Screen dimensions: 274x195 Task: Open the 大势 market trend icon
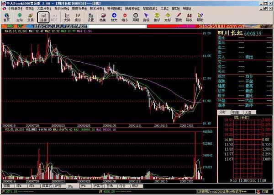[67, 17]
